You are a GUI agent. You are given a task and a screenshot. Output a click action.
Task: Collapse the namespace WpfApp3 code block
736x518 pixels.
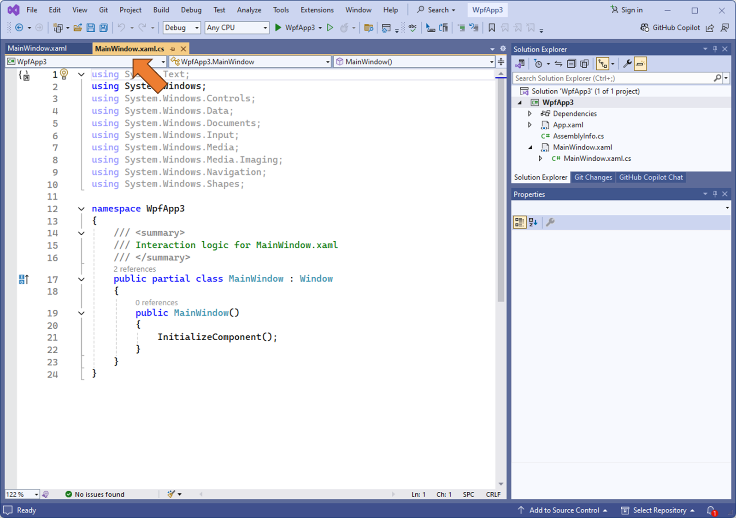tap(81, 209)
